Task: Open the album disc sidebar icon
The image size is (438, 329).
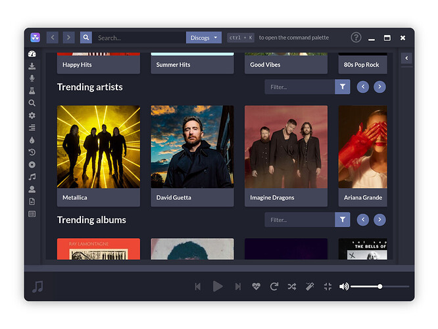Action: click(32, 164)
